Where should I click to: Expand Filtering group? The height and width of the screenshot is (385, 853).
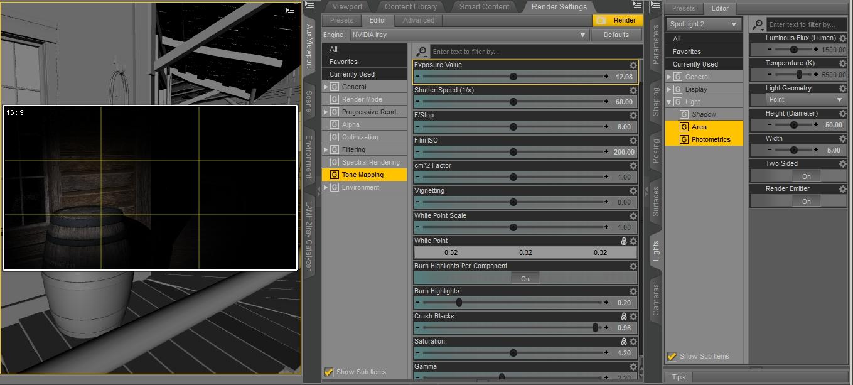[x=326, y=149]
